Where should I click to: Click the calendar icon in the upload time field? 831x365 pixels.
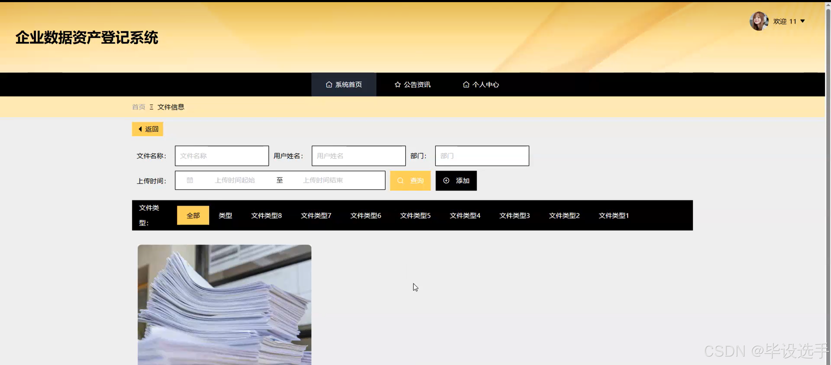(x=190, y=180)
